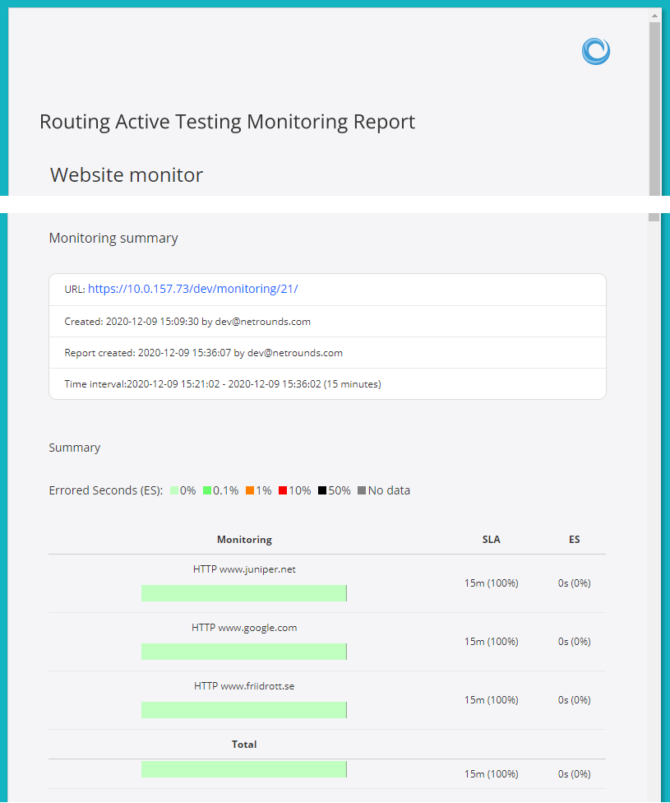
Task: Click the red 10% legend swatch
Action: 283,491
